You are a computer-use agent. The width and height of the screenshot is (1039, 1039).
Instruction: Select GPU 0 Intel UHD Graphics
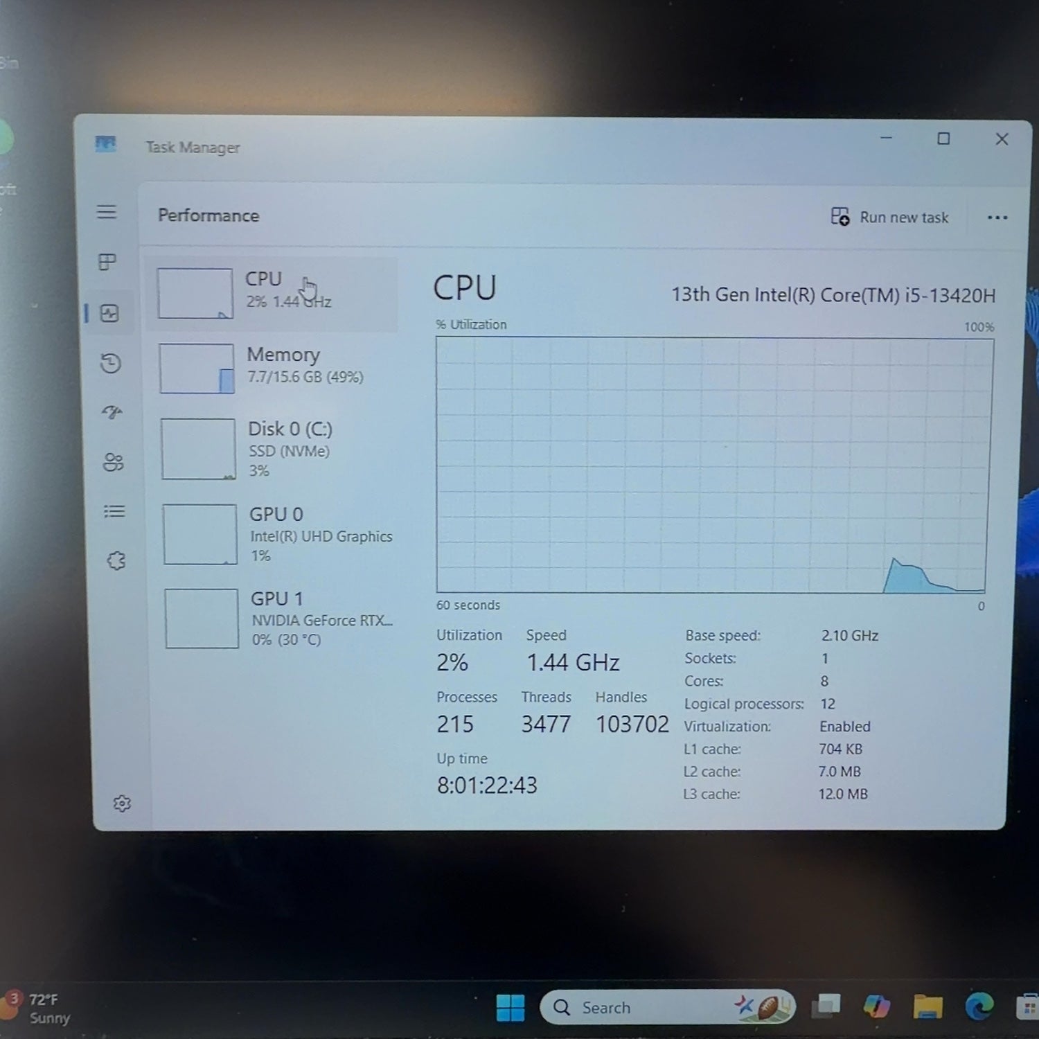277,534
